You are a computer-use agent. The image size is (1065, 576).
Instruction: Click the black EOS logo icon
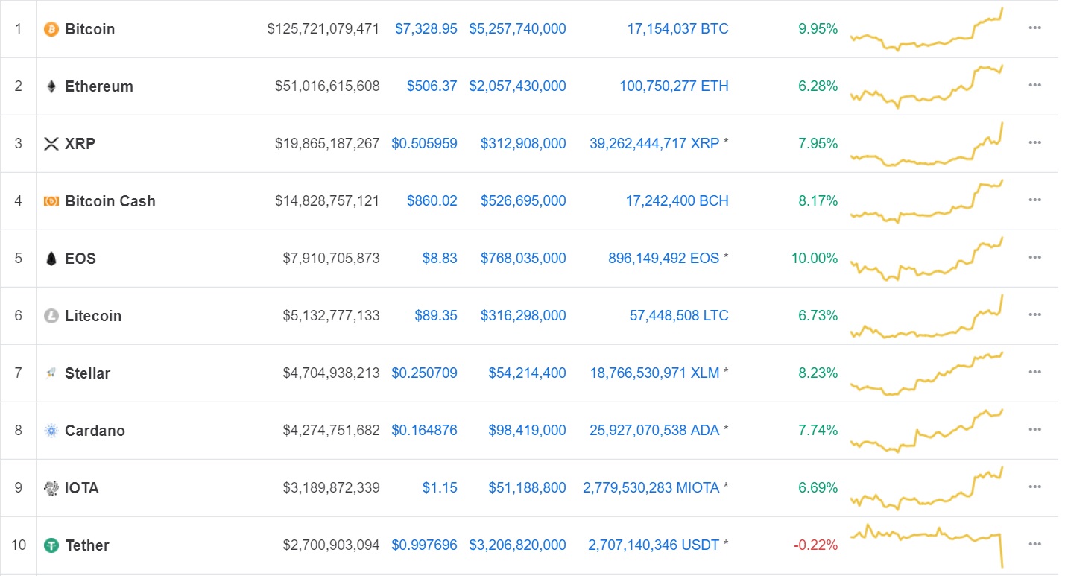[51, 259]
